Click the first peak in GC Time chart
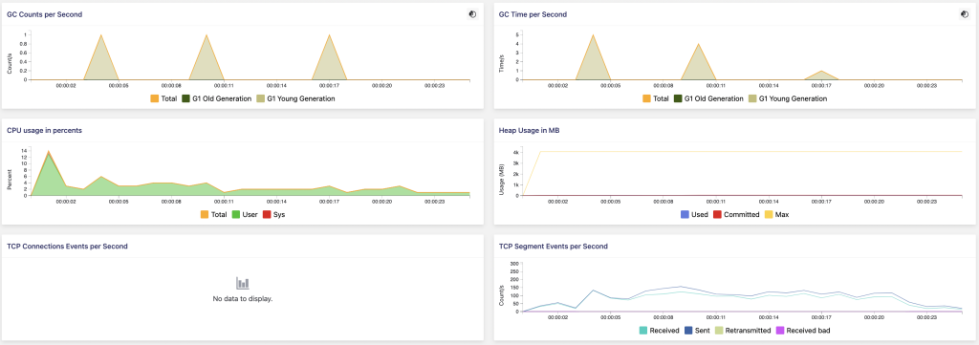This screenshot has width=979, height=345. [x=593, y=35]
